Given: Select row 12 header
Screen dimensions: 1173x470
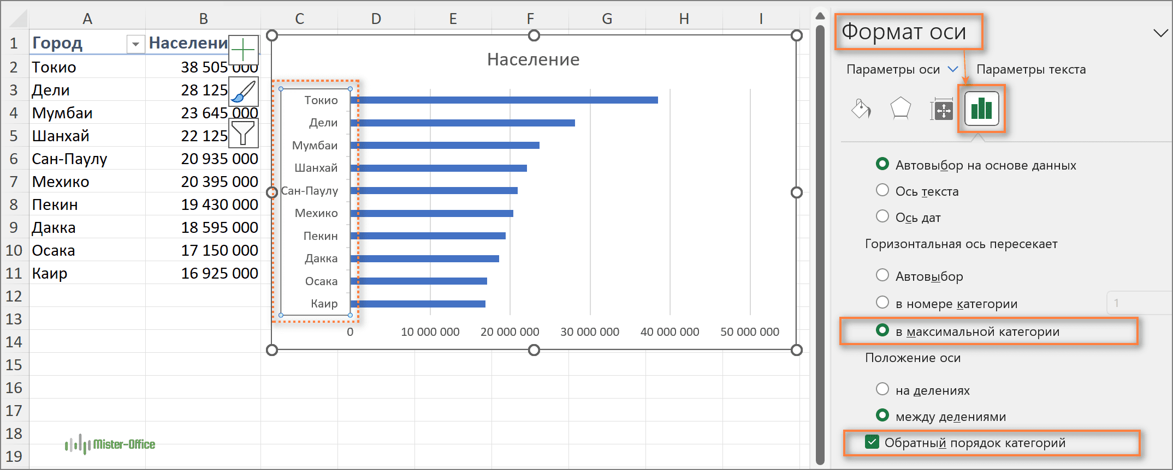Looking at the screenshot, I should [x=14, y=296].
